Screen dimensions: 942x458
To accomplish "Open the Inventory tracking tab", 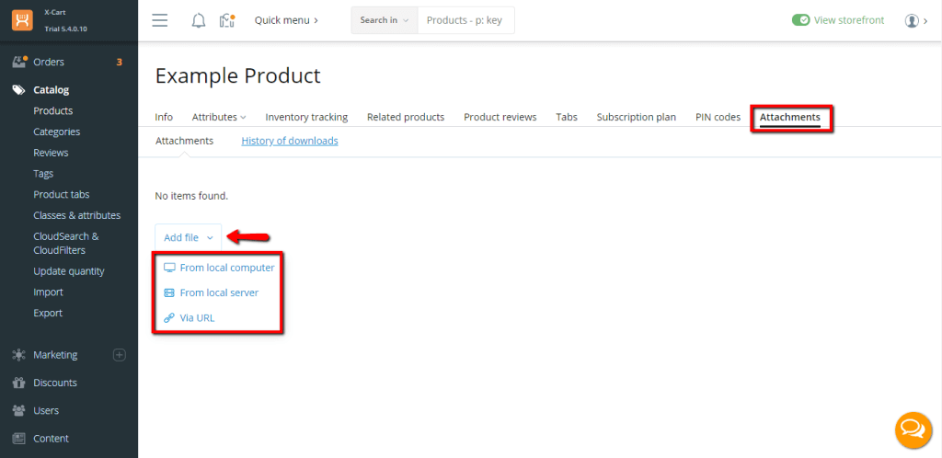I will click(x=306, y=117).
